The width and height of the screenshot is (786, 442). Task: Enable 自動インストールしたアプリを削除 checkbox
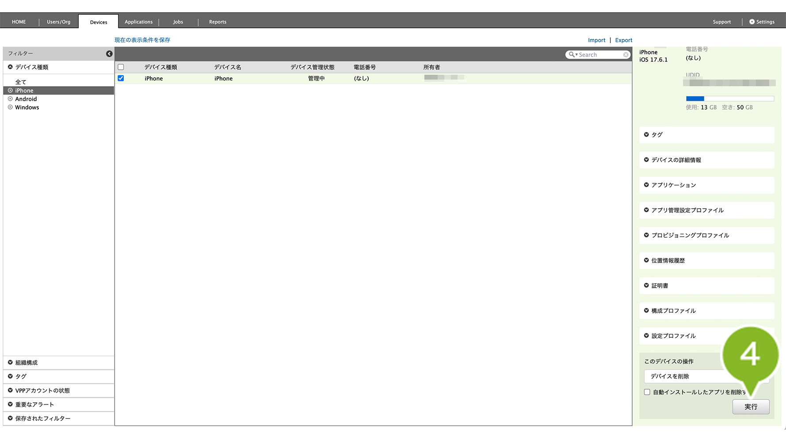click(x=647, y=392)
